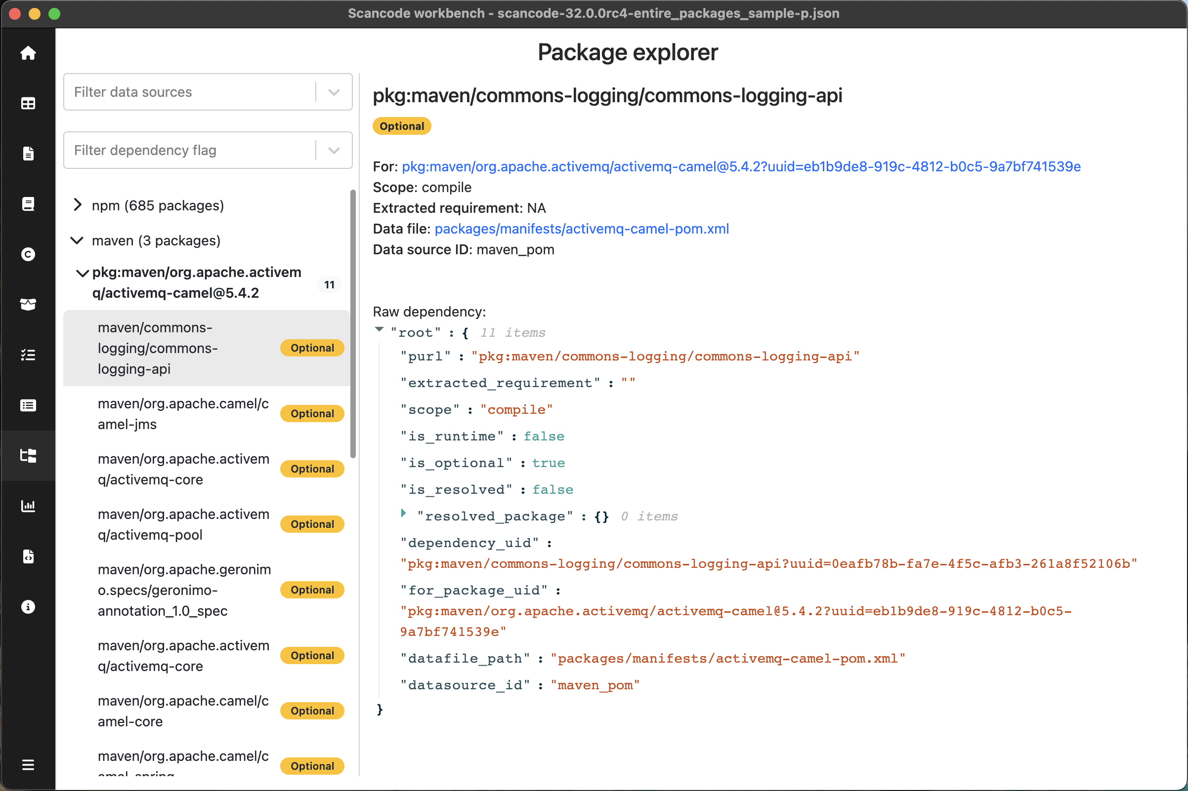
Task: Click the "datasource_id" maven_pom value
Action: 595,685
